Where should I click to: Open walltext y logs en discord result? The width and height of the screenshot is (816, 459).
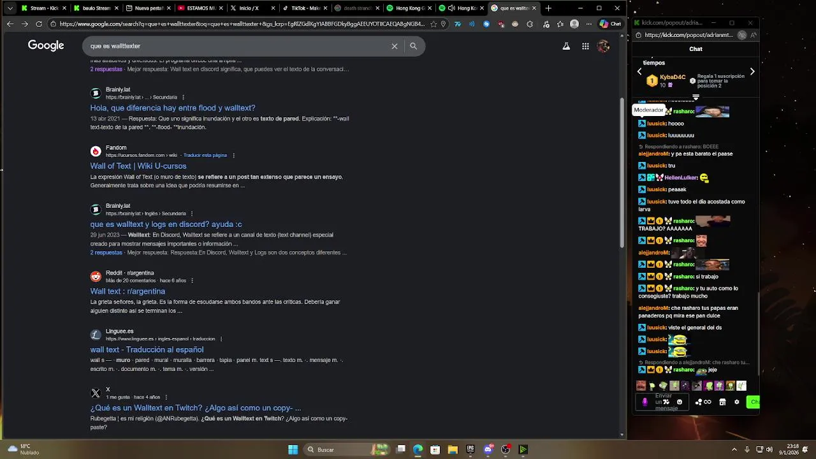pyautogui.click(x=166, y=224)
